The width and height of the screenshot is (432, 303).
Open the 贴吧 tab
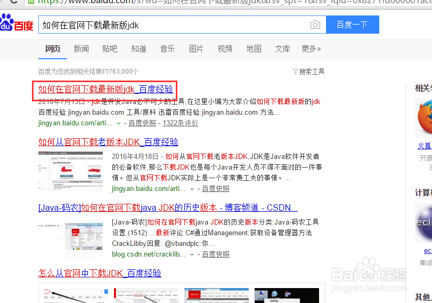coord(110,49)
